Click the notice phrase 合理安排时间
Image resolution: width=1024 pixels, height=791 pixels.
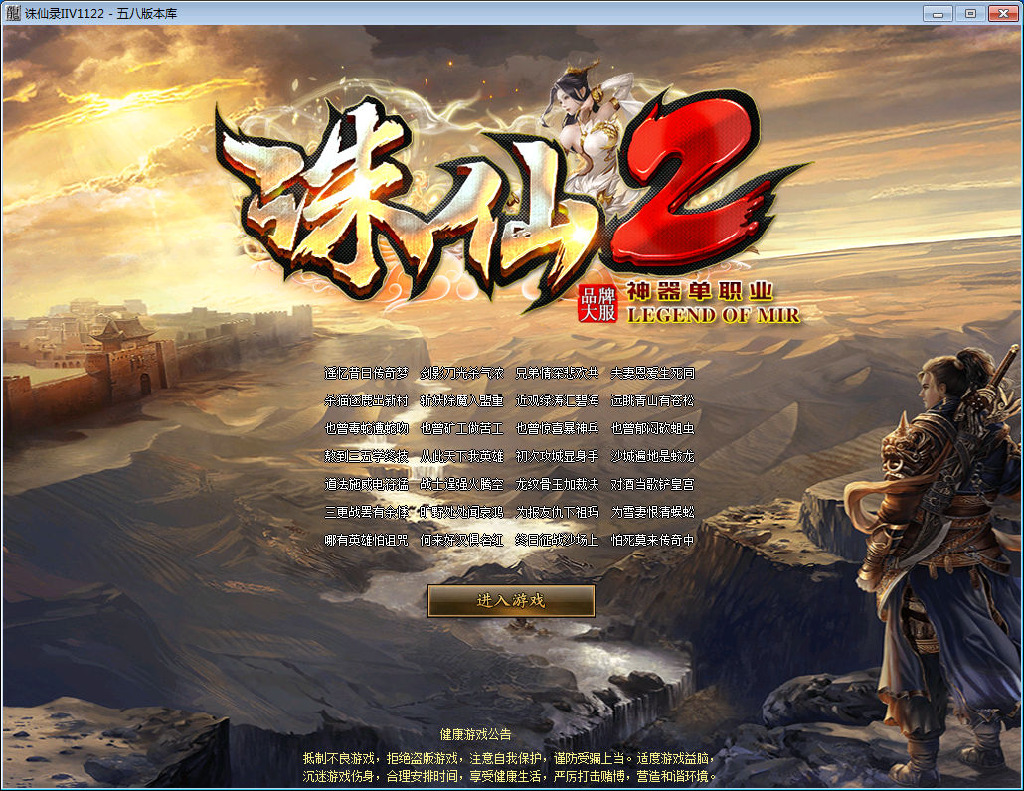pyautogui.click(x=422, y=777)
